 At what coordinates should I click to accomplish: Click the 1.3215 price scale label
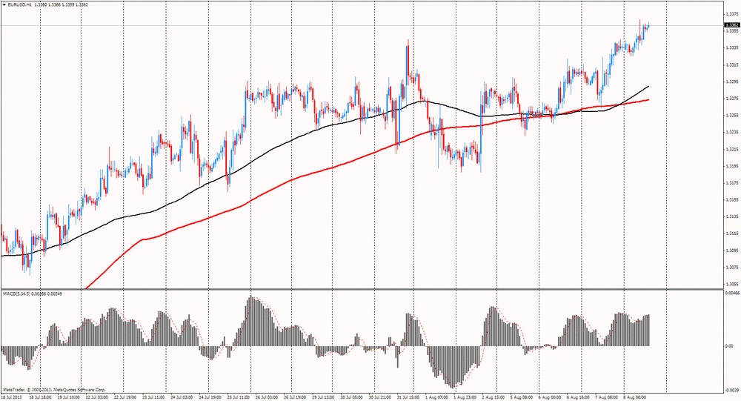[x=731, y=149]
